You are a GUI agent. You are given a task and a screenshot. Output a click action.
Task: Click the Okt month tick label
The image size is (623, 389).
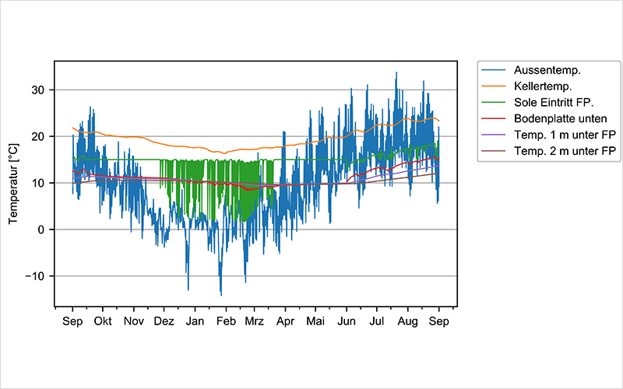click(103, 321)
